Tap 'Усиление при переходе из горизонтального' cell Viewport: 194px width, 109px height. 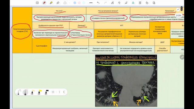(51, 34)
